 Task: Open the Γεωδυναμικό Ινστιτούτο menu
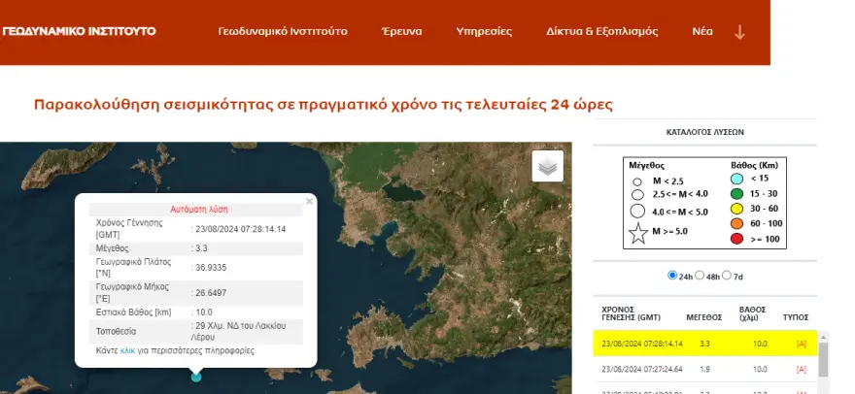(282, 31)
